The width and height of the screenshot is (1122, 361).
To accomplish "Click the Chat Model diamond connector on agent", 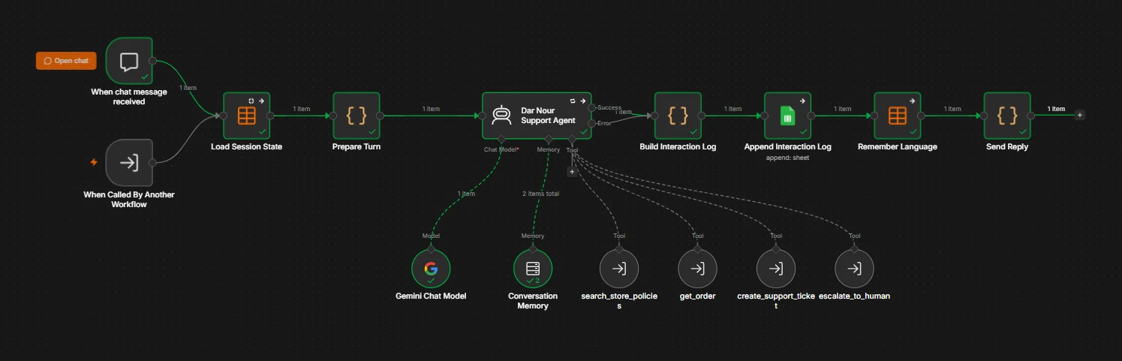I will pos(501,140).
